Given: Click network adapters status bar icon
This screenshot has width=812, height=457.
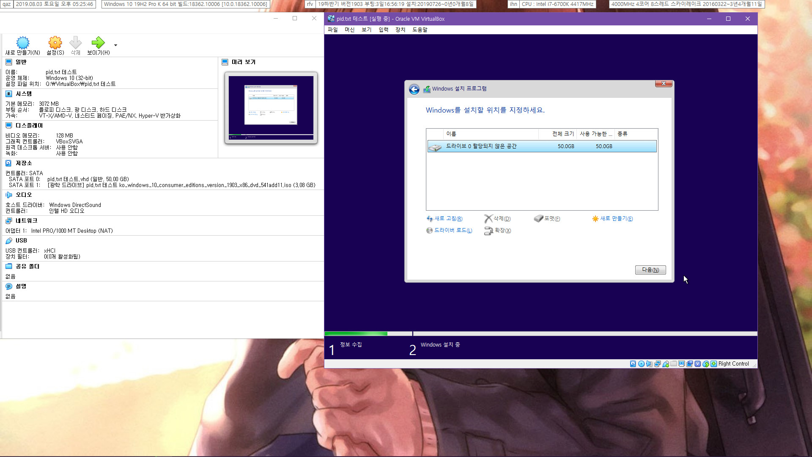Looking at the screenshot, I should tap(658, 364).
